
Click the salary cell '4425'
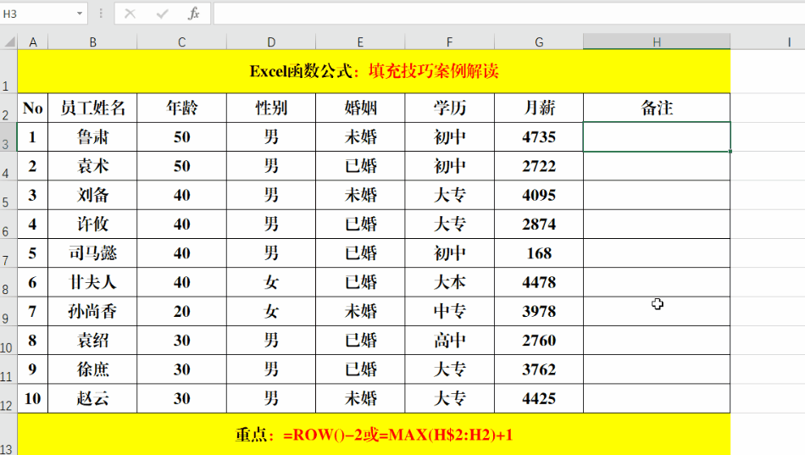[539, 398]
